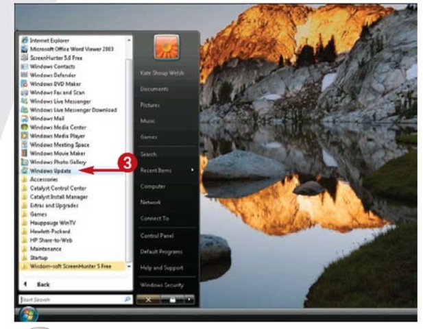Click the Start orb on taskbar
Image resolution: width=423 pixels, height=329 pixels.
tap(28, 315)
